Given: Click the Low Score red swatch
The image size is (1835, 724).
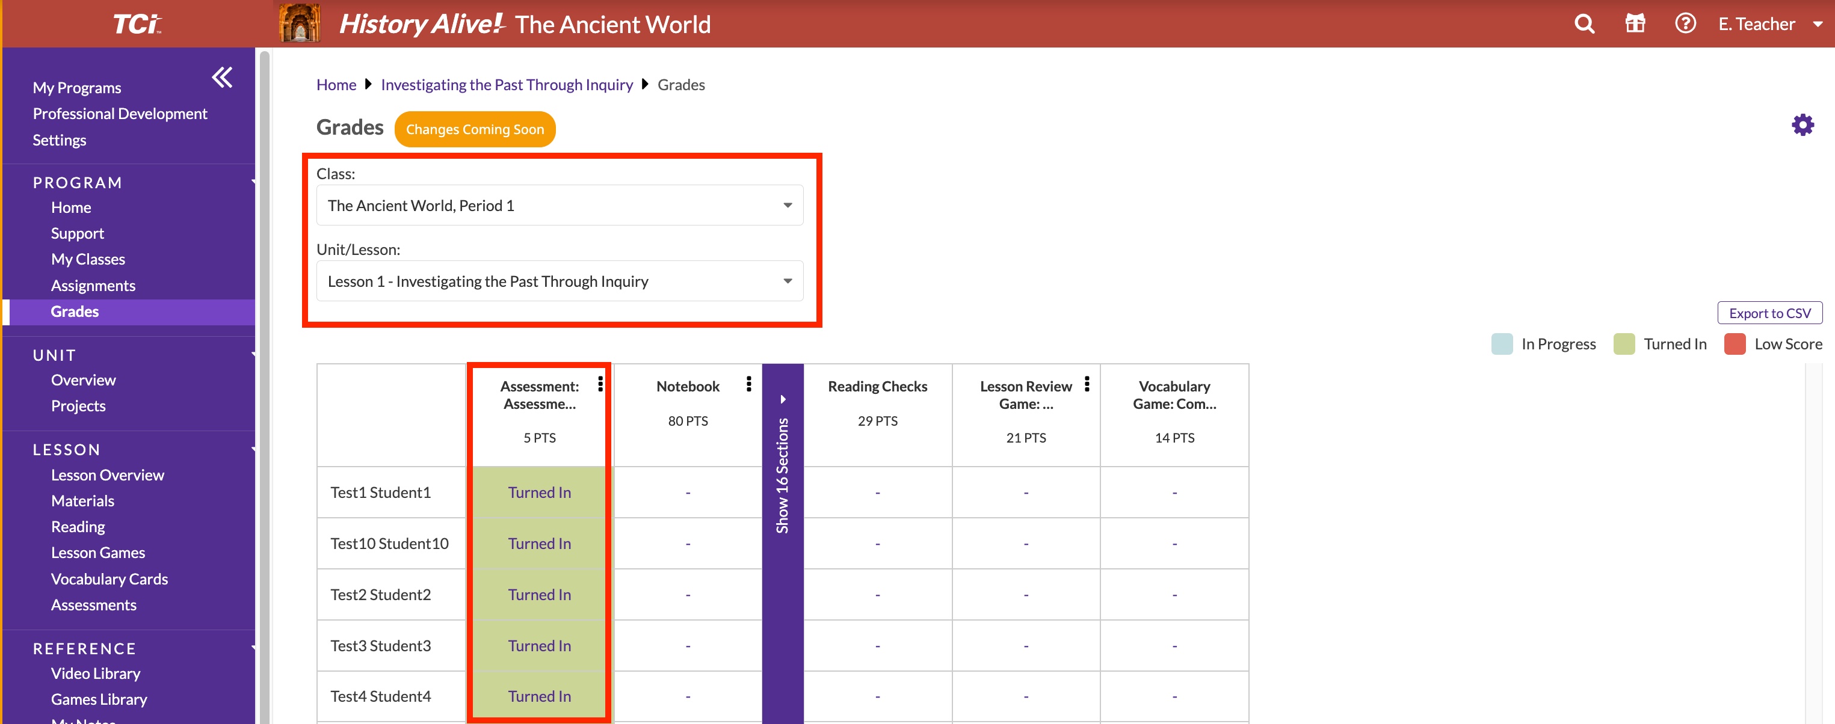Looking at the screenshot, I should pyautogui.click(x=1735, y=344).
